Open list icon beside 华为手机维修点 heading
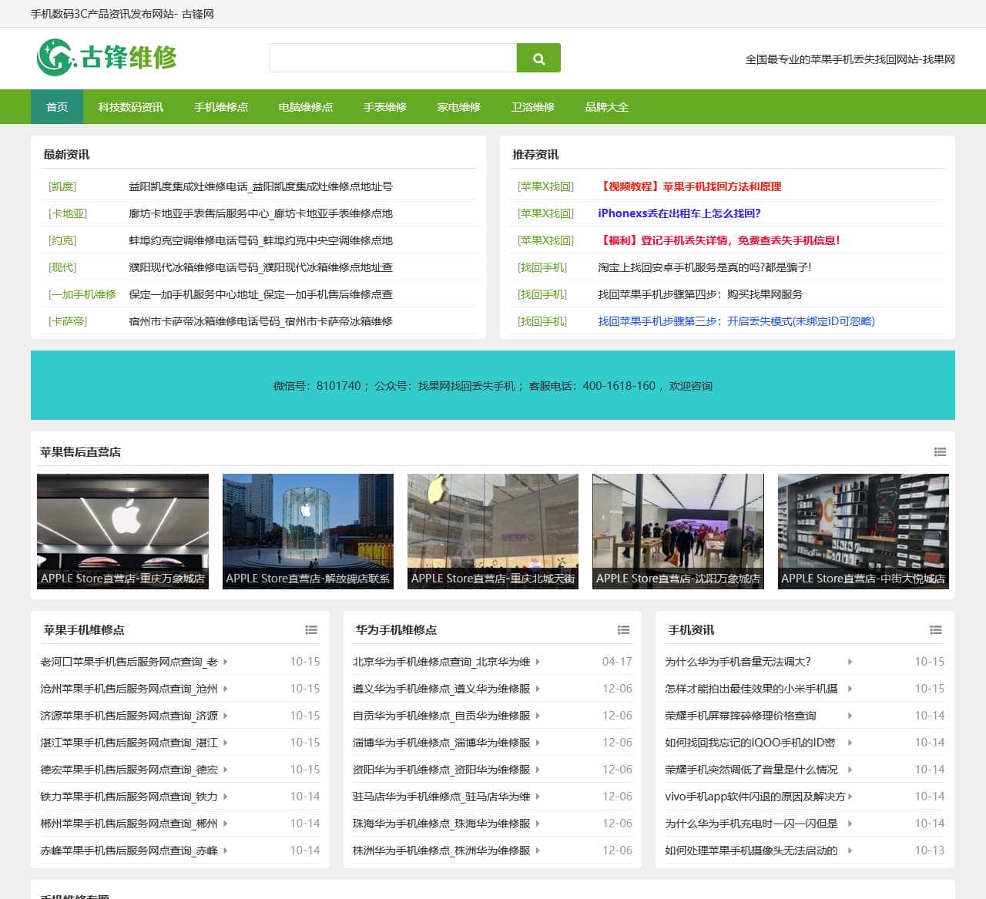 (623, 630)
